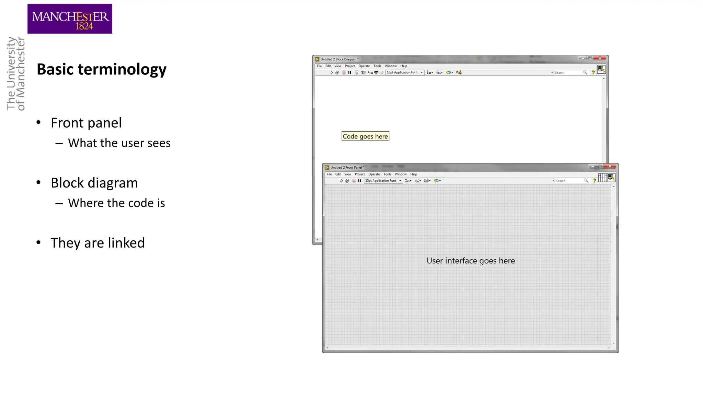Screen dimensions: 703x395
Task: Open View menu in Block Diagram window
Action: coord(338,66)
